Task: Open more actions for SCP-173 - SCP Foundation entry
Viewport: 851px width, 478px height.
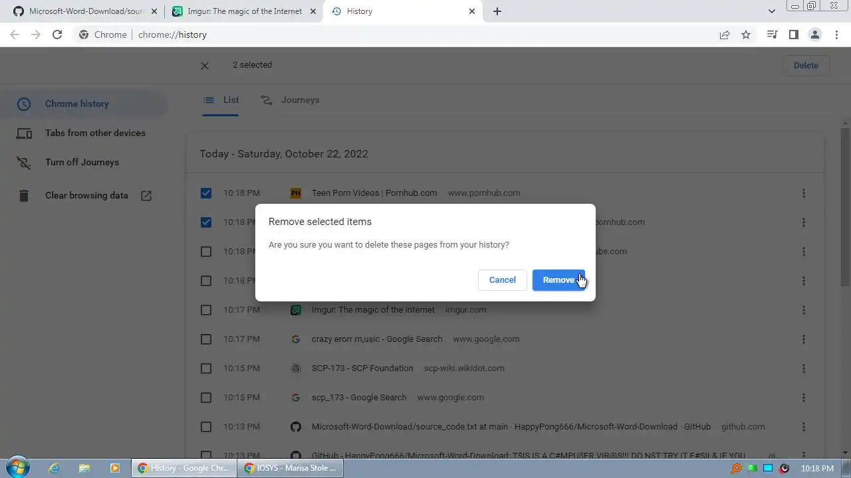Action: pyautogui.click(x=803, y=368)
